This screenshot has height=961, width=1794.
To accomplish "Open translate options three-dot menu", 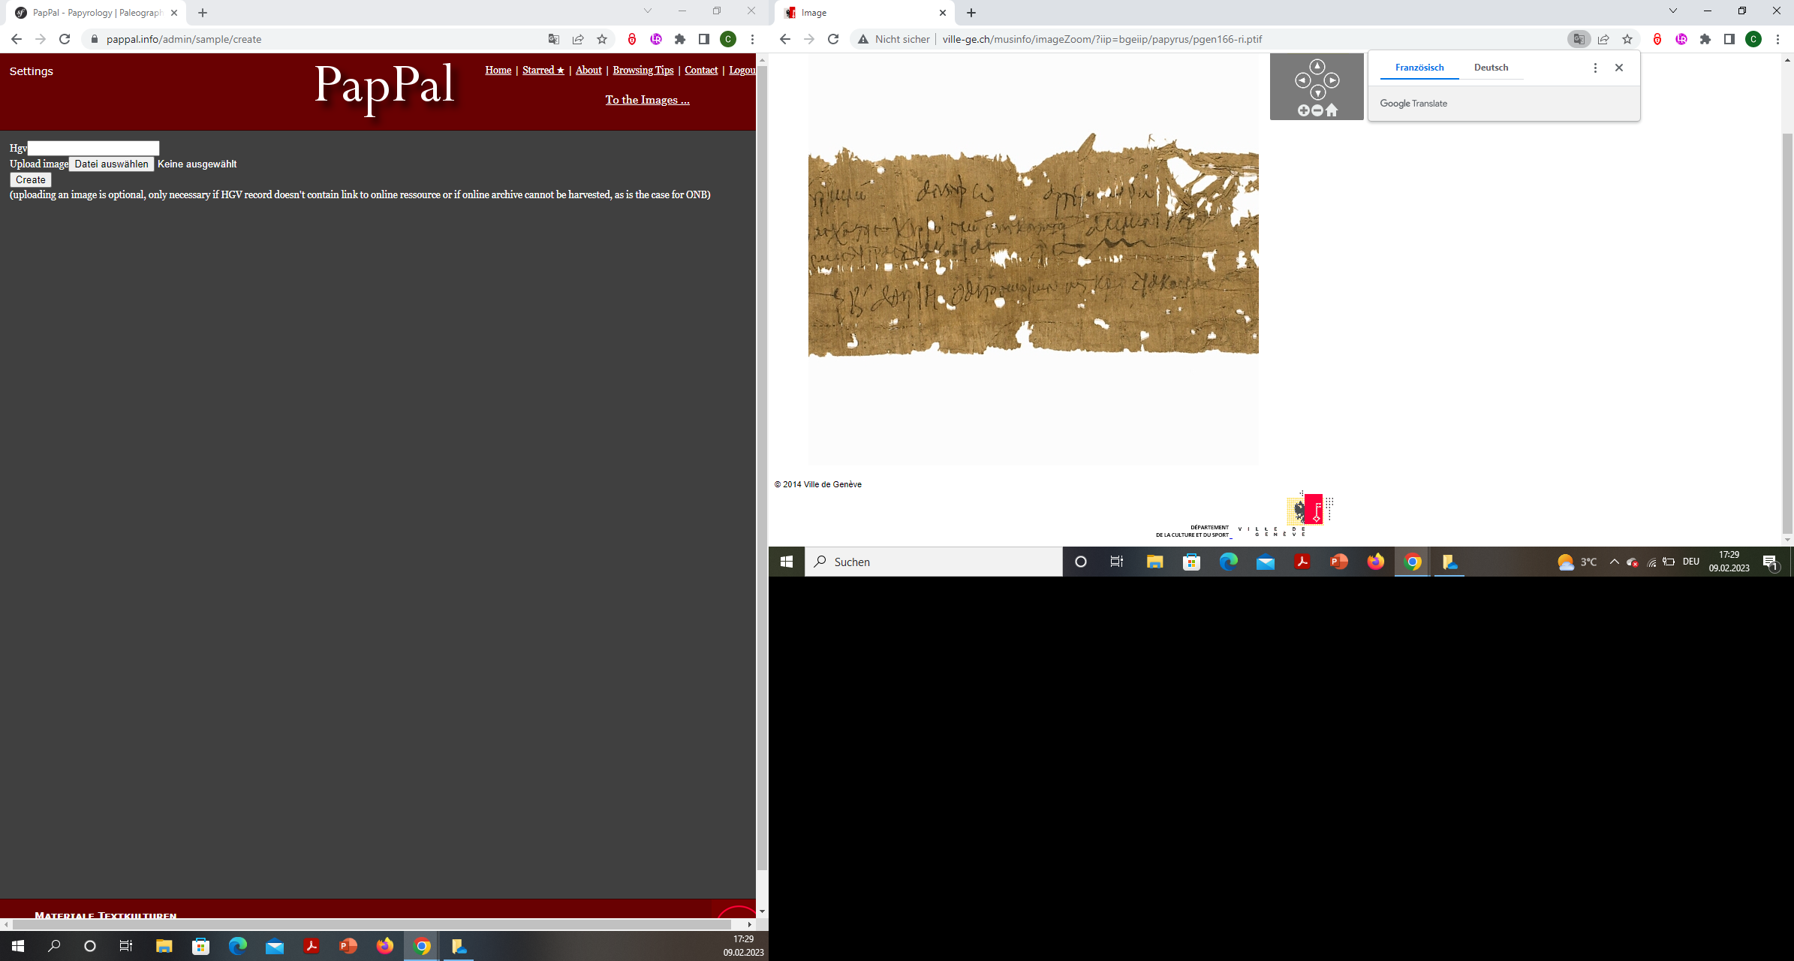I will click(1595, 68).
